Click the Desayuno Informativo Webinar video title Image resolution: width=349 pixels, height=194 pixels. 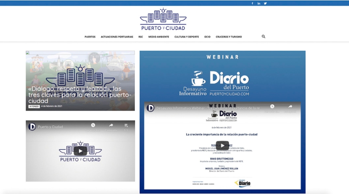(x=209, y=108)
